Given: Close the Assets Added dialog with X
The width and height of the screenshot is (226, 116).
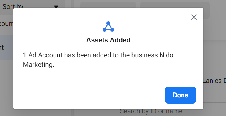Looking at the screenshot, I should click(194, 17).
